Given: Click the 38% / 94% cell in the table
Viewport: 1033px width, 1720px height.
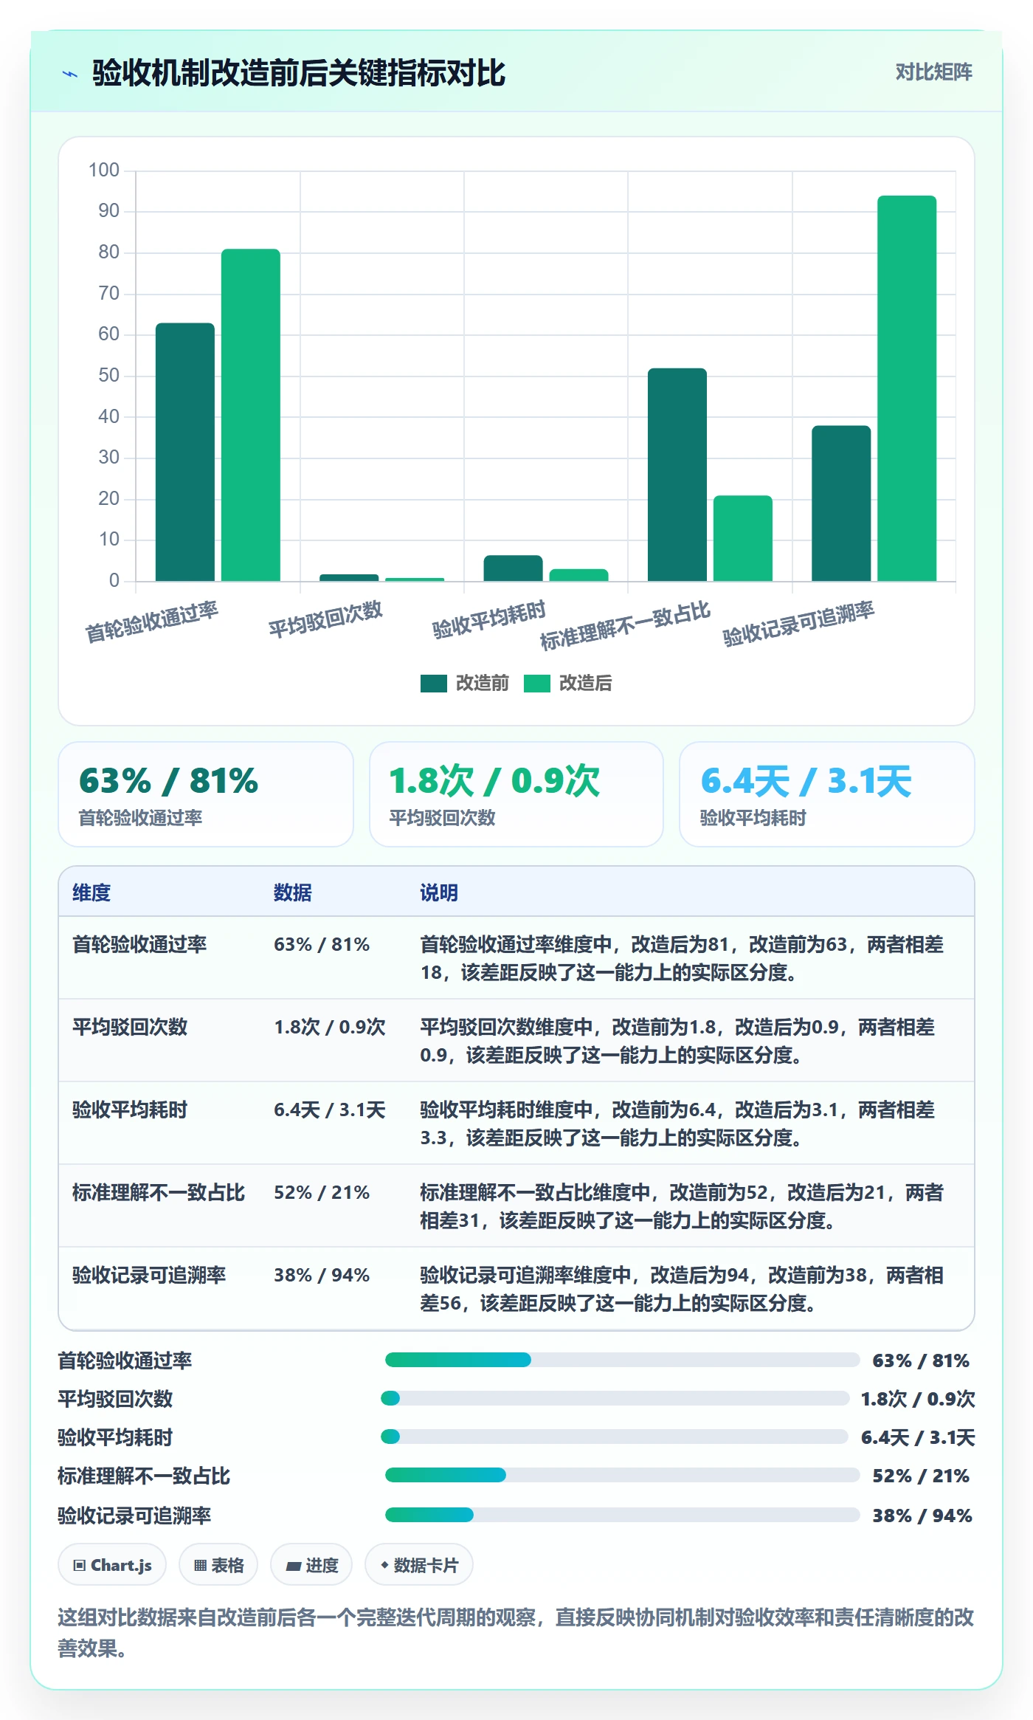Looking at the screenshot, I should click(322, 1275).
